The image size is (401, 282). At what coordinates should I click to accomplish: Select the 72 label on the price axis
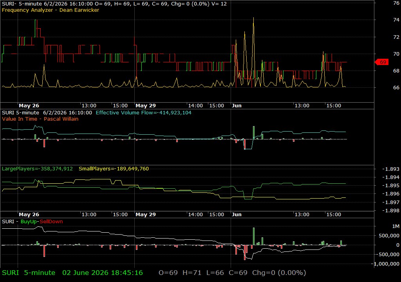tap(396, 37)
